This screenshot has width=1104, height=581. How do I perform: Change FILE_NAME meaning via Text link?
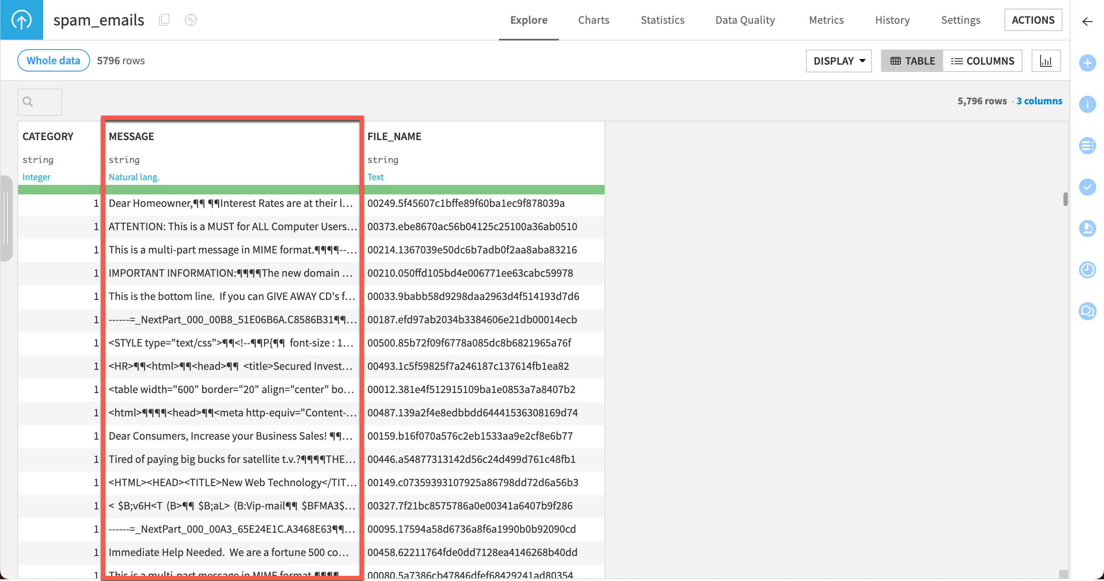[x=375, y=177]
